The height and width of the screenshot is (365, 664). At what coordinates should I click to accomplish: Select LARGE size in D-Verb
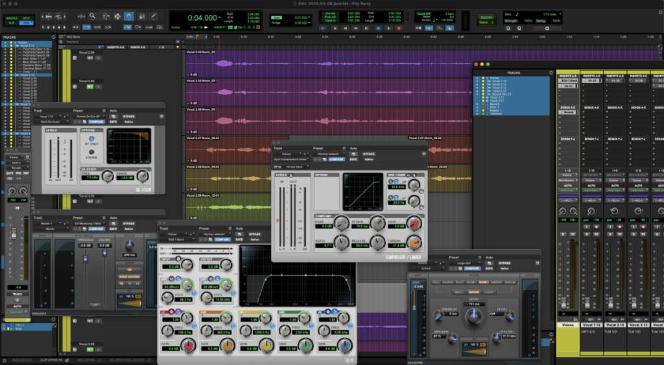tap(488, 292)
